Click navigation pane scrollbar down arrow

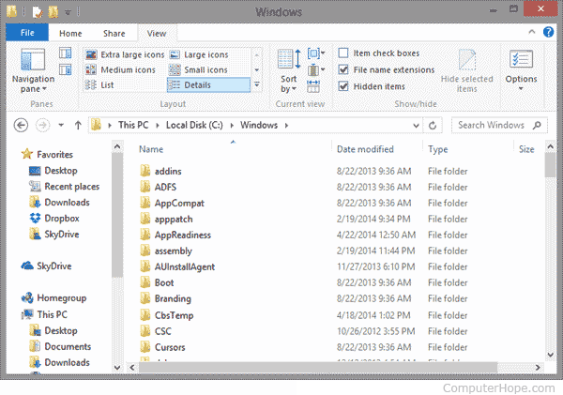(117, 368)
